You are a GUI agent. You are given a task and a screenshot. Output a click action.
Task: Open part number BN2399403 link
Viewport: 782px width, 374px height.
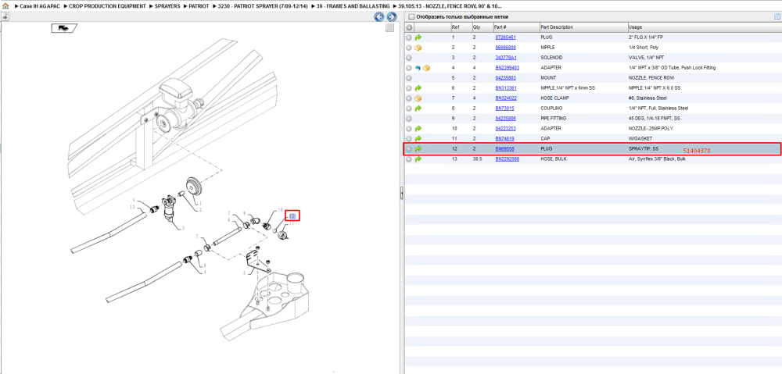508,68
